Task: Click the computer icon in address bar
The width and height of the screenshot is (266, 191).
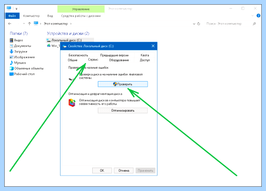Action: (36, 24)
